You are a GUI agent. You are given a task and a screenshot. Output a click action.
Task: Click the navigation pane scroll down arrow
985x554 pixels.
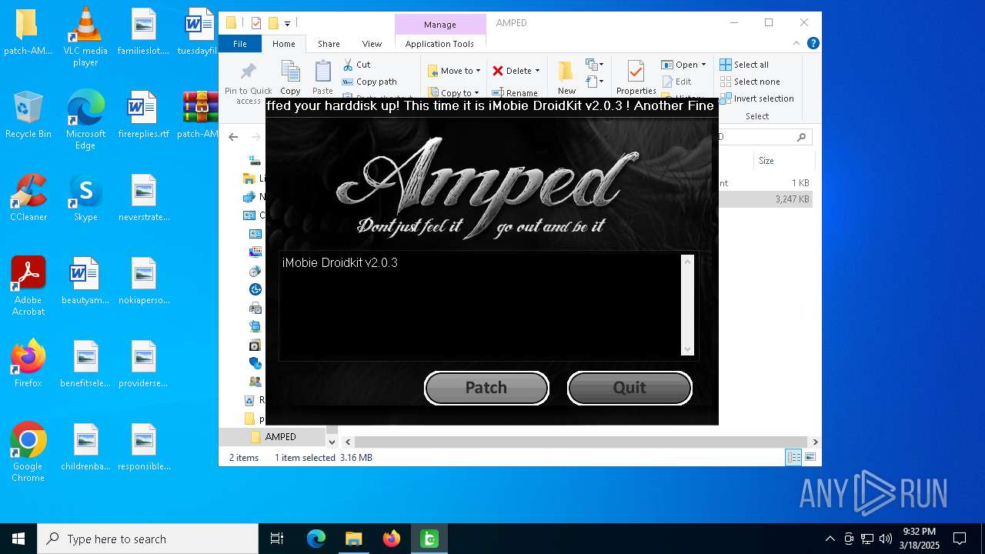(332, 442)
